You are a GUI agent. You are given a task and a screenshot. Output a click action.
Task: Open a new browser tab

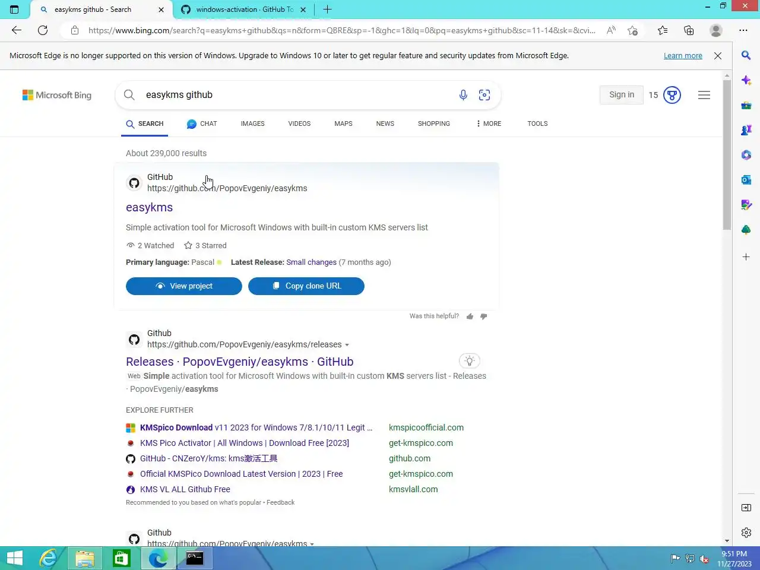click(x=327, y=9)
